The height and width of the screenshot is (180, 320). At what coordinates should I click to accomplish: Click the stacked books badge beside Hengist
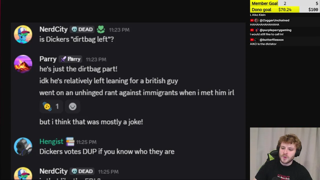[70, 142]
